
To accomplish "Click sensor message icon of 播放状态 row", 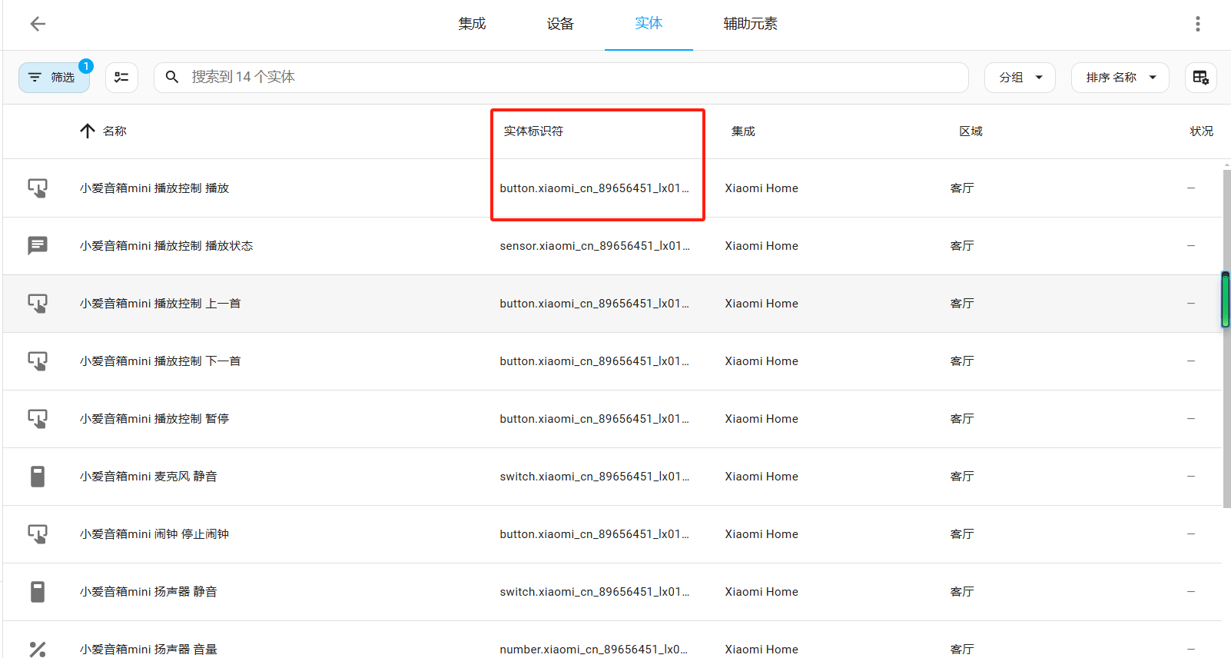I will tap(38, 246).
